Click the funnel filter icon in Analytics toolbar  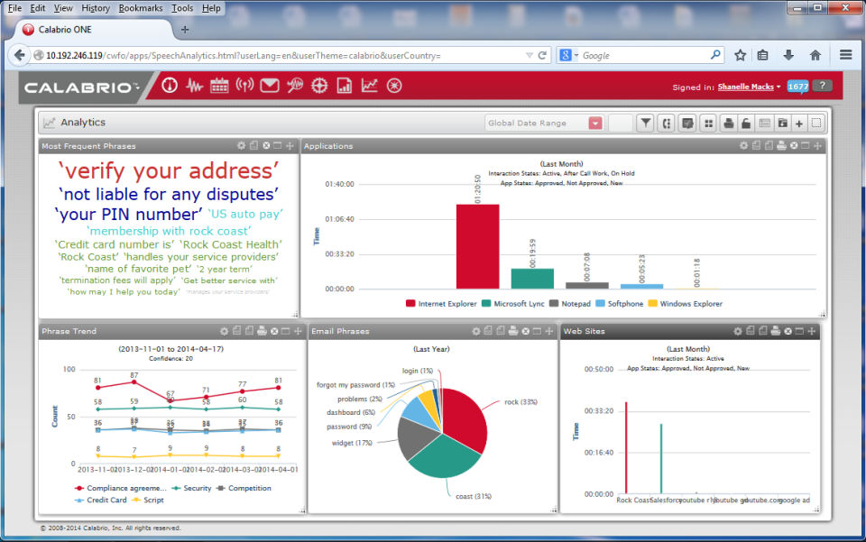coord(645,123)
